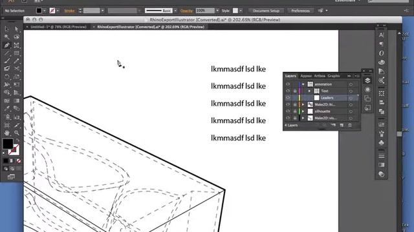Click Document Setup button

point(266,11)
